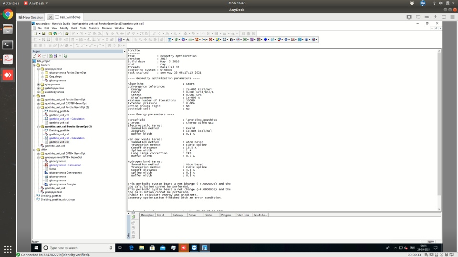Open Microsoft Edge from Windows taskbar
The width and height of the screenshot is (458, 257).
pyautogui.click(x=131, y=247)
